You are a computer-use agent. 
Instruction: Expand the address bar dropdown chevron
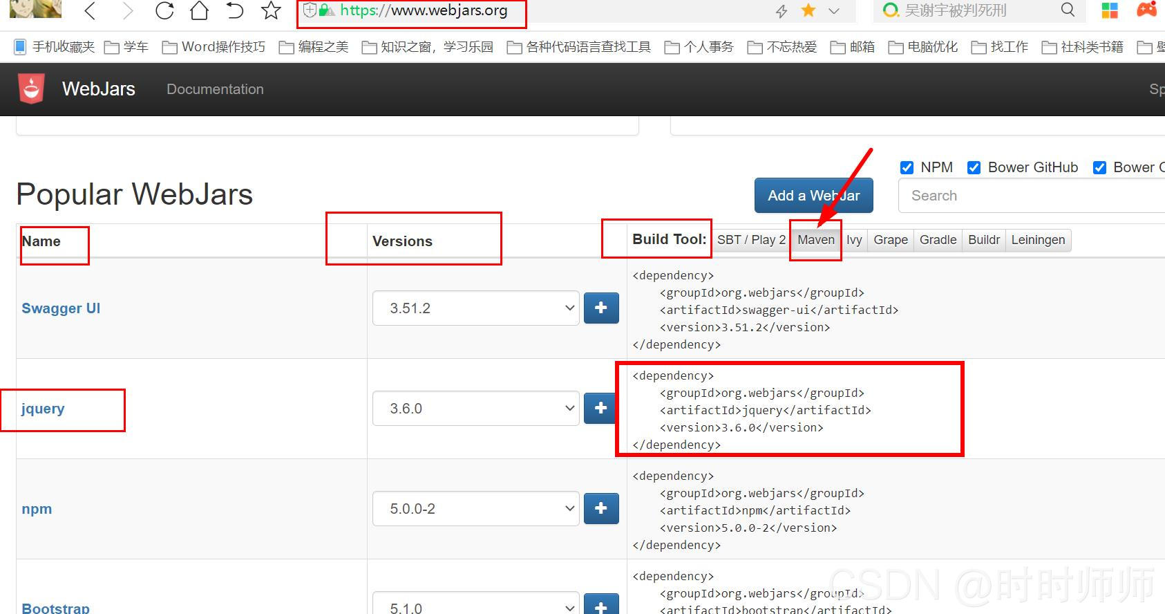click(834, 11)
